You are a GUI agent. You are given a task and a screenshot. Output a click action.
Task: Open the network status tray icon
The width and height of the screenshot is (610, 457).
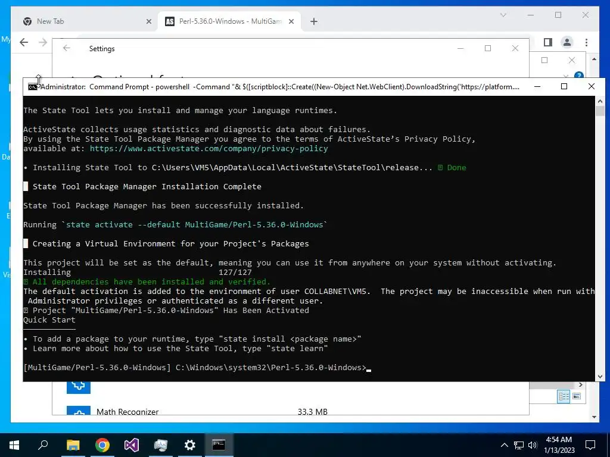coord(519,445)
